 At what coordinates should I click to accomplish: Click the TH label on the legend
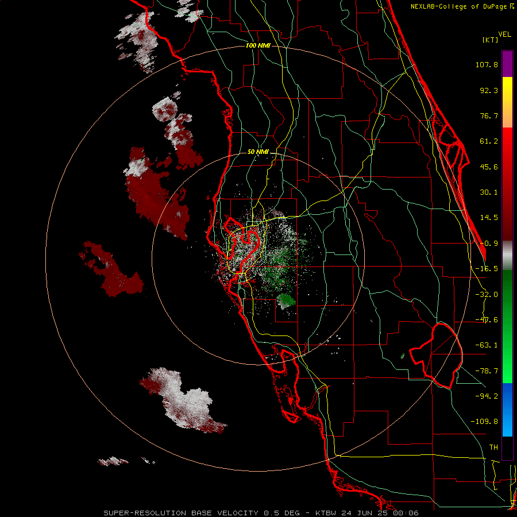tap(493, 447)
